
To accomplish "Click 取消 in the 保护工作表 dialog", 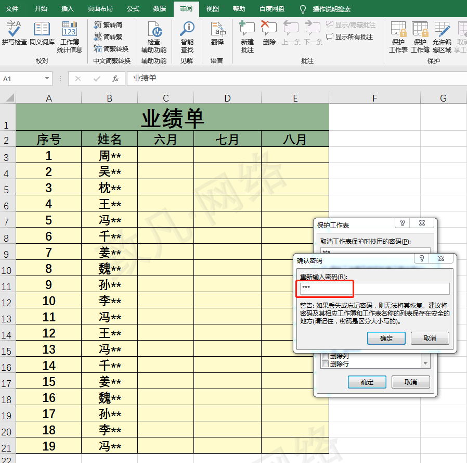I will (x=410, y=382).
